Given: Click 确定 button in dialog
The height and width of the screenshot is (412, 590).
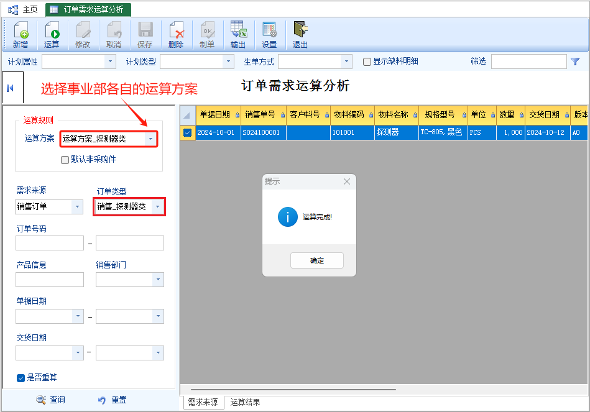Looking at the screenshot, I should pos(317,260).
